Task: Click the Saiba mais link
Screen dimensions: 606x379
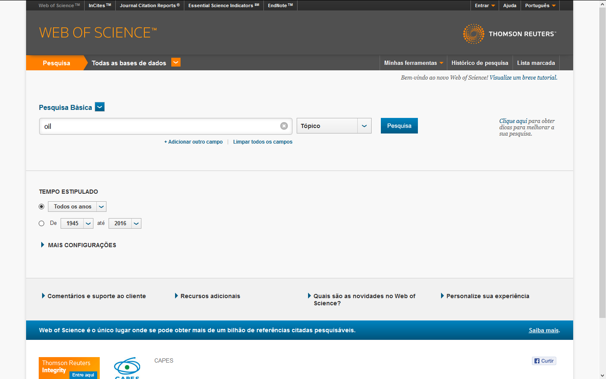Action: coord(544,330)
